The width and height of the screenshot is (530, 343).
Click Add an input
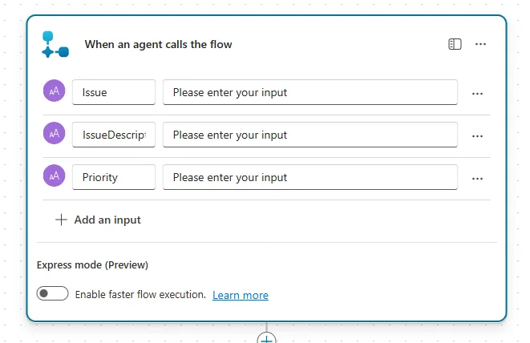[x=98, y=220]
